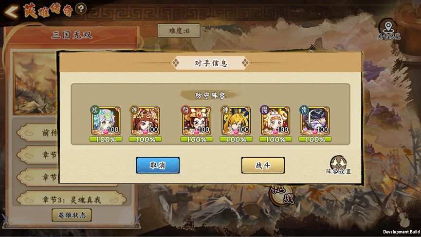Select 章节3: 灵魂真我 chapter
Screen dimensions: 421x237
(72, 200)
